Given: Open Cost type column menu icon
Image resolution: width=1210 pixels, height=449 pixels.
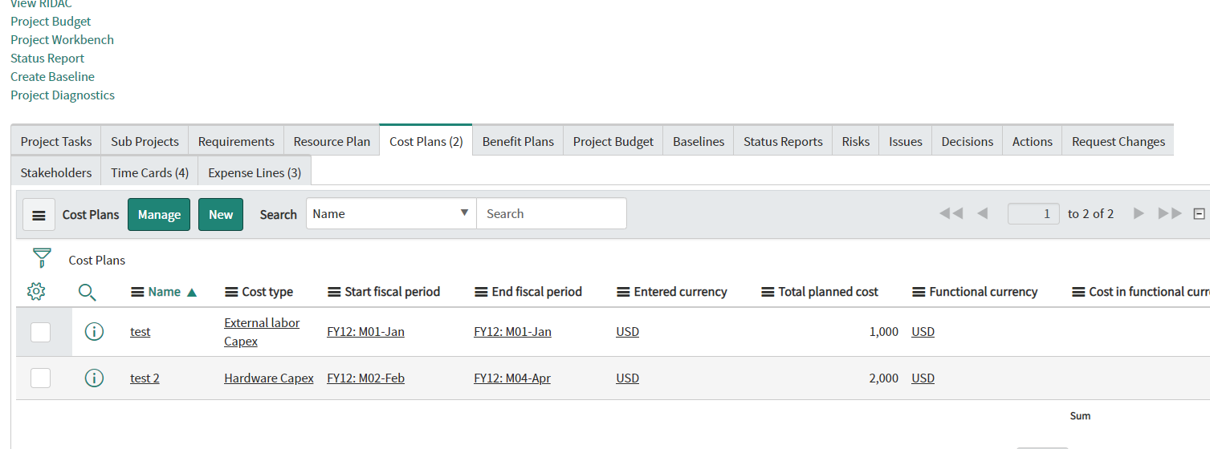Looking at the screenshot, I should coord(231,292).
